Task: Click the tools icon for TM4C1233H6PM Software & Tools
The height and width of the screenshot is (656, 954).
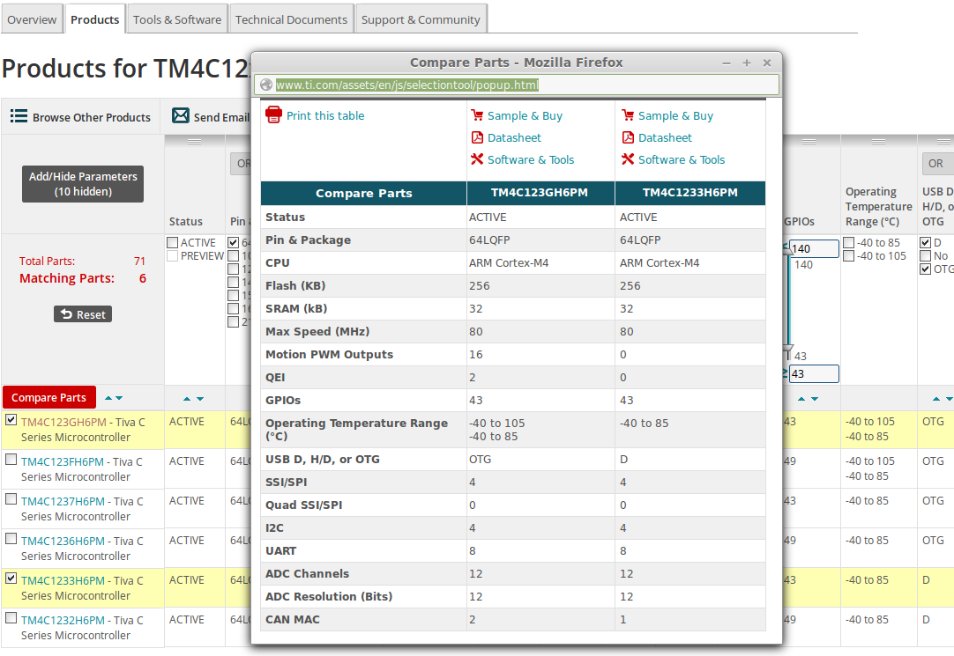Action: click(628, 159)
